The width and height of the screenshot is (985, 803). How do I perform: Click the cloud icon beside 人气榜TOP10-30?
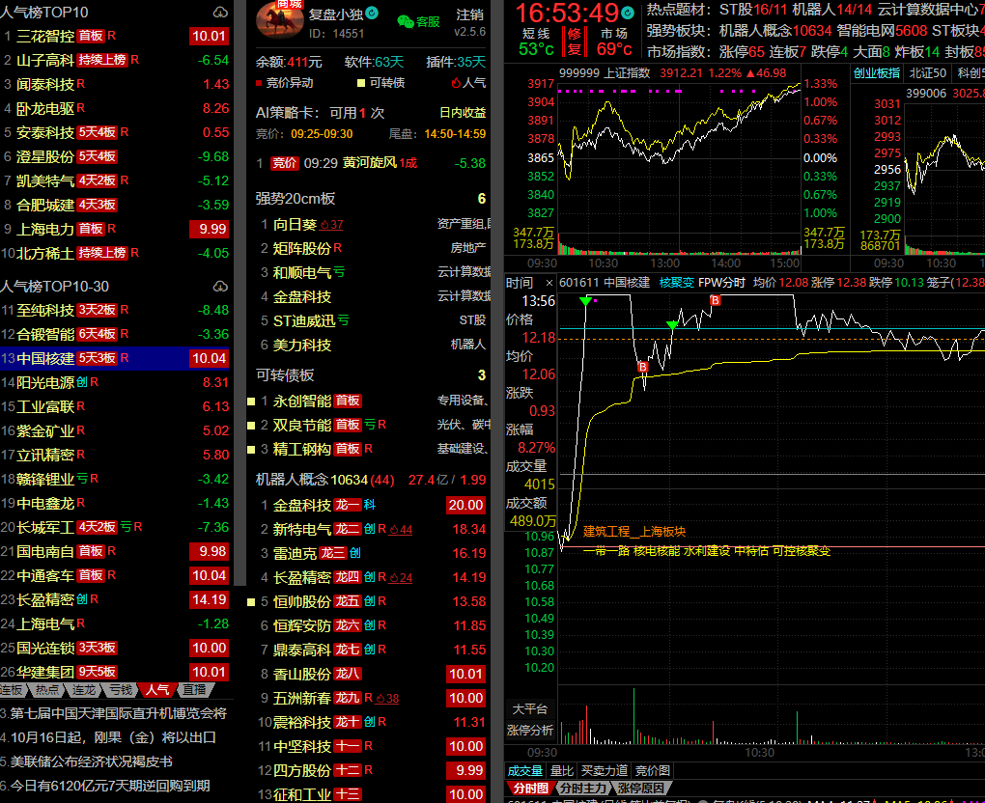click(x=221, y=287)
